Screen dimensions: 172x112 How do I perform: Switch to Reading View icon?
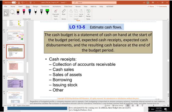coord(137,105)
